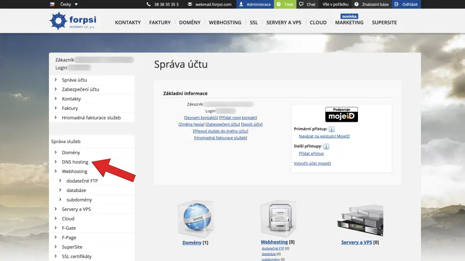The image size is (465, 261).
Task: Open the FAKTURY main menu
Action: (160, 23)
